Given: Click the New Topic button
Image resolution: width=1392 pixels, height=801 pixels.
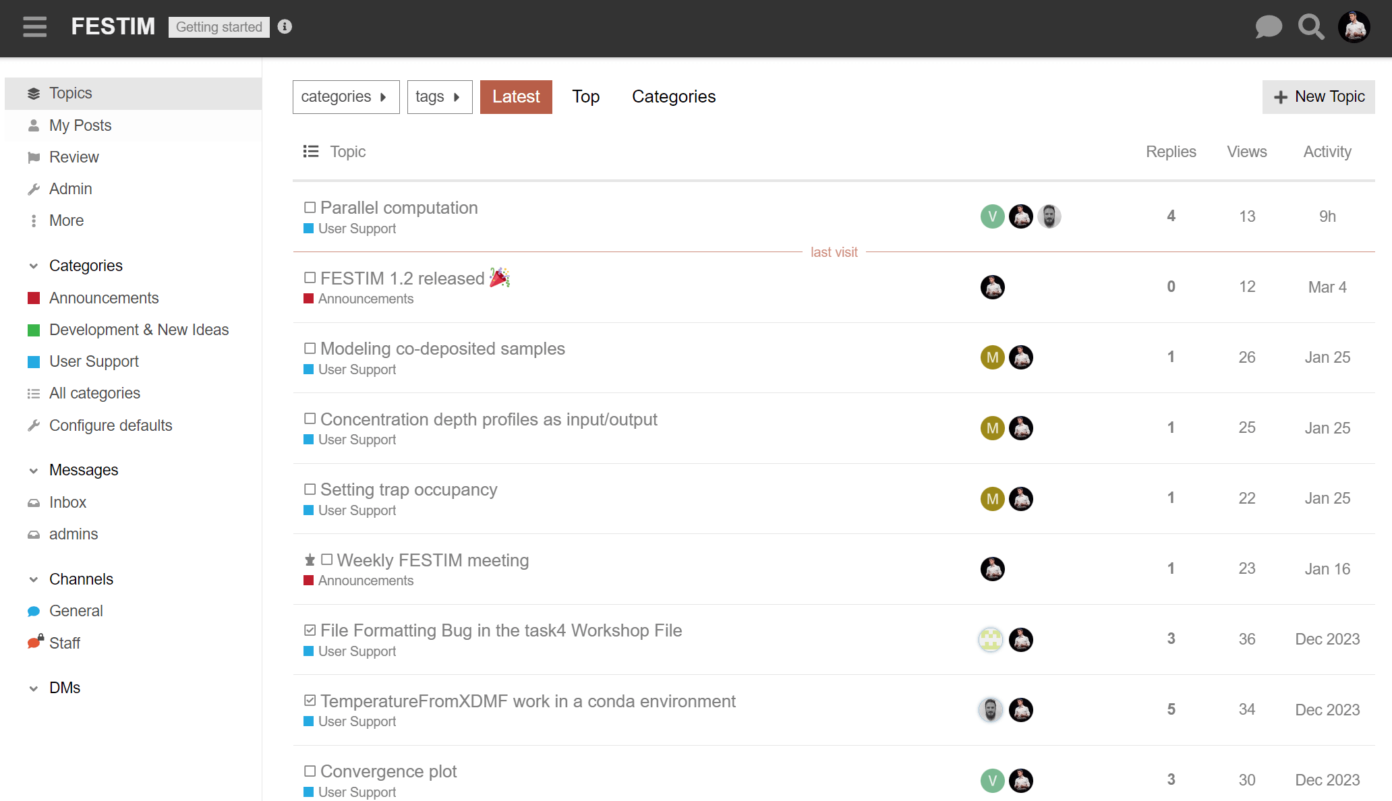Looking at the screenshot, I should 1318,97.
